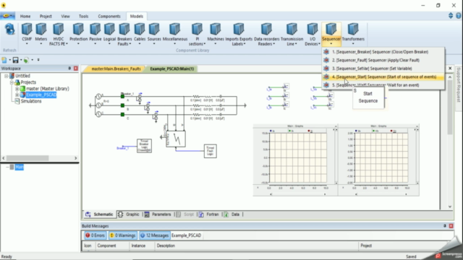
Task: Click the New project icon in quick toolbar
Action: (4, 60)
